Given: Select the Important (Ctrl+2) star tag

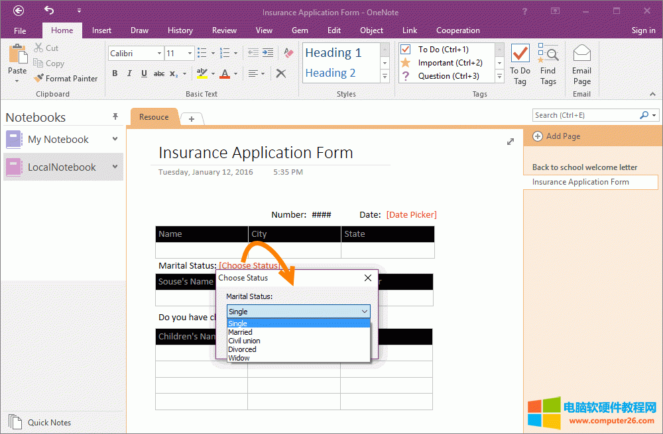Looking at the screenshot, I should [406, 63].
